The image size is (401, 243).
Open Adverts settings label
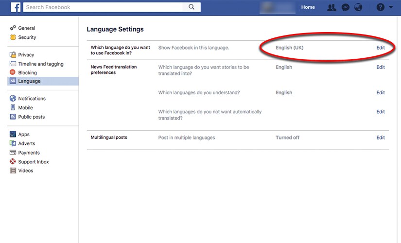[27, 143]
